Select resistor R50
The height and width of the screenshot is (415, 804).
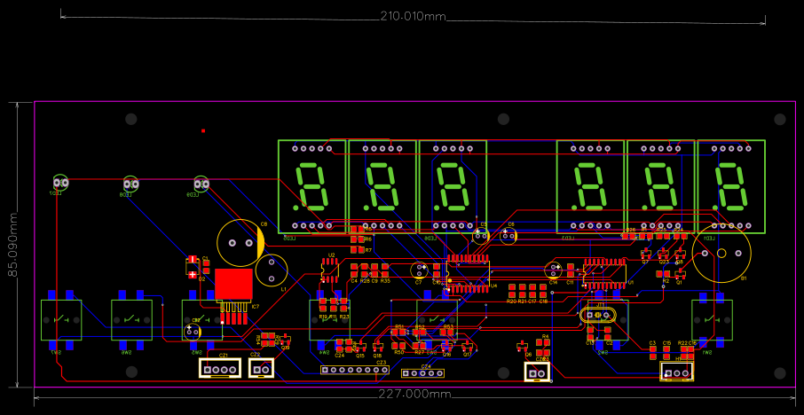coord(398,345)
